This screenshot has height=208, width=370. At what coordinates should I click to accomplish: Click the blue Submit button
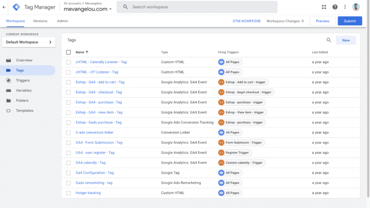[349, 21]
